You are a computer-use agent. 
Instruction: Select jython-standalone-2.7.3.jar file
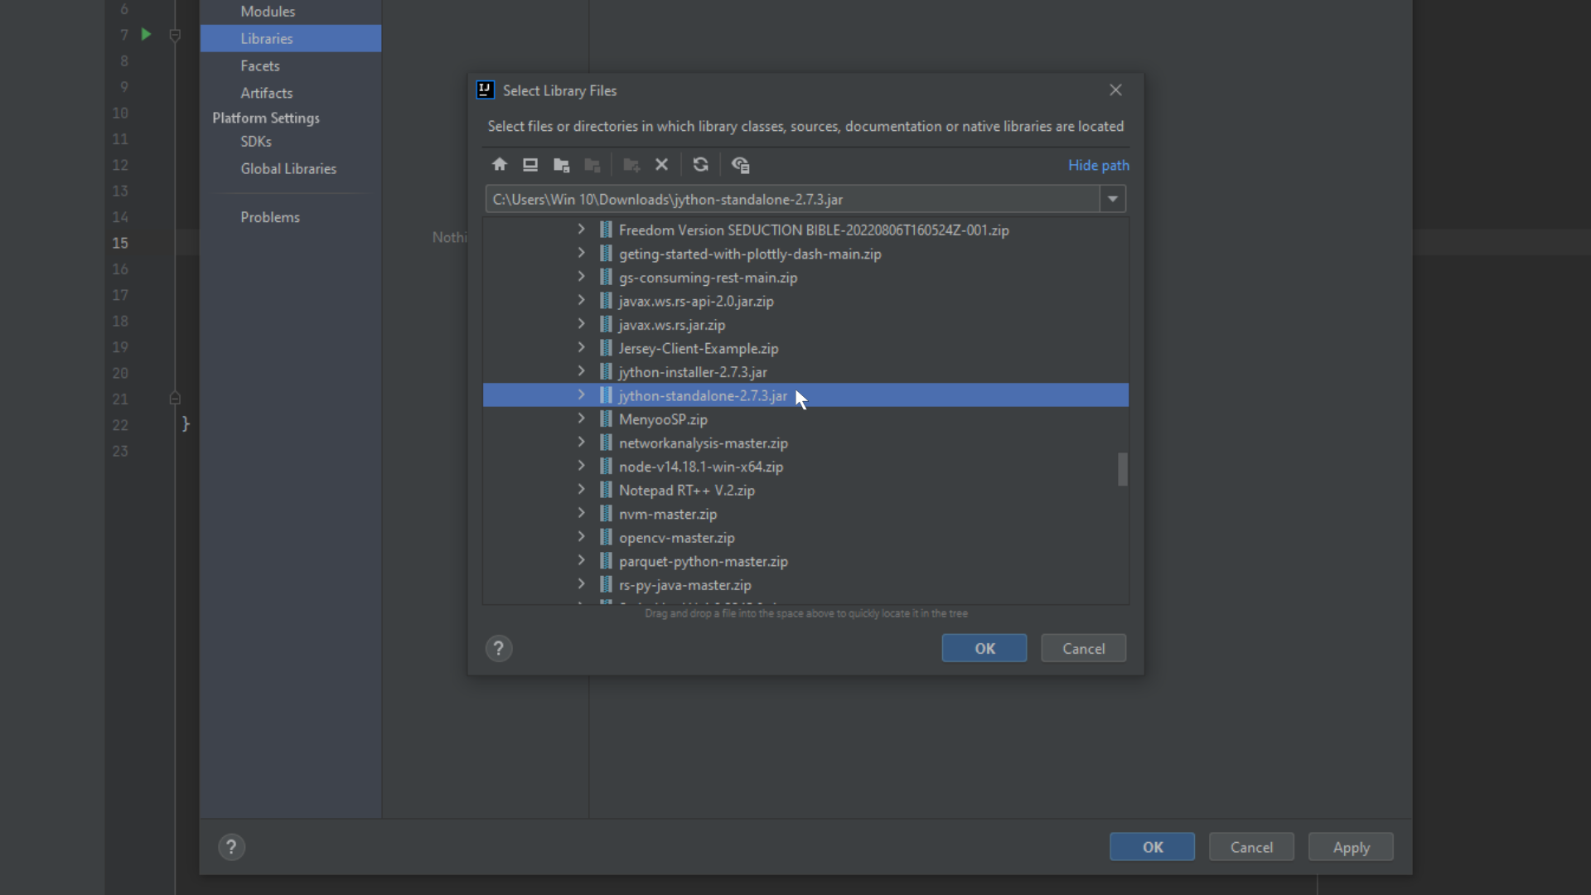[x=703, y=395]
